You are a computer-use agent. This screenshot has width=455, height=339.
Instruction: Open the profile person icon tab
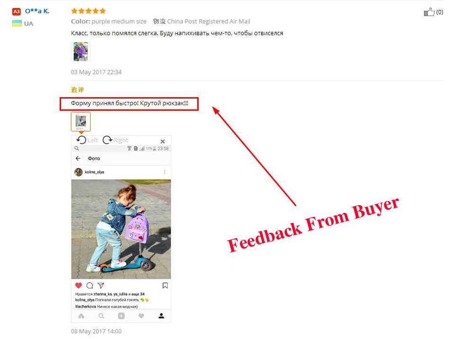click(x=161, y=316)
